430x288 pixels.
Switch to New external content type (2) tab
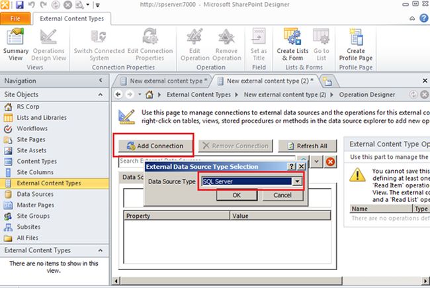267,81
